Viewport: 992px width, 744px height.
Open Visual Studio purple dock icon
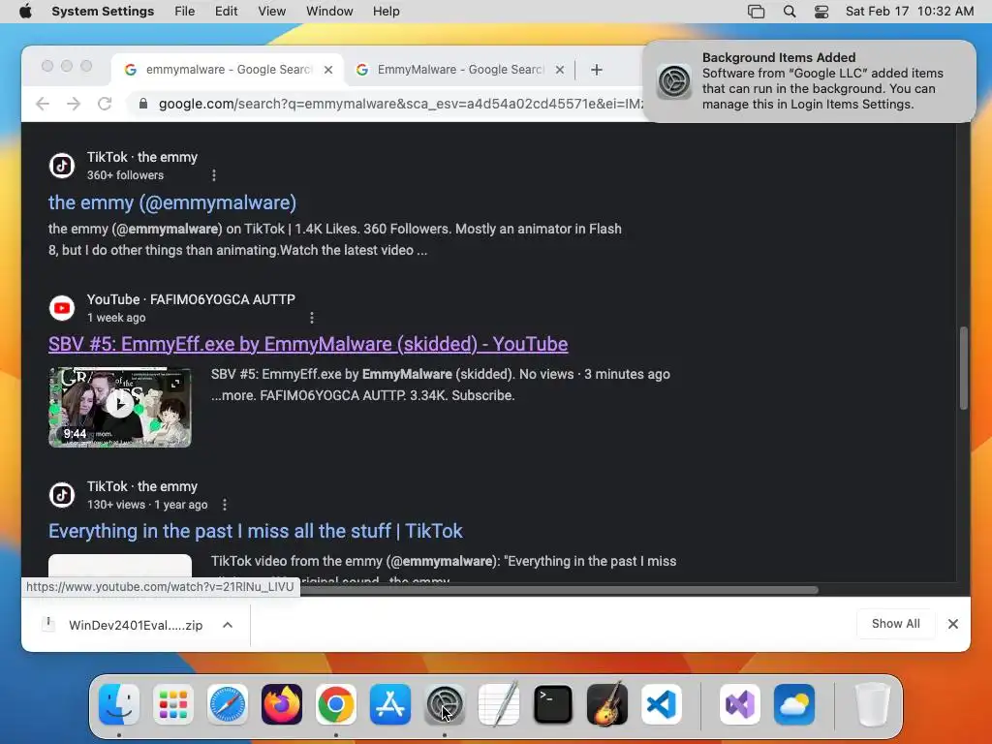click(739, 704)
